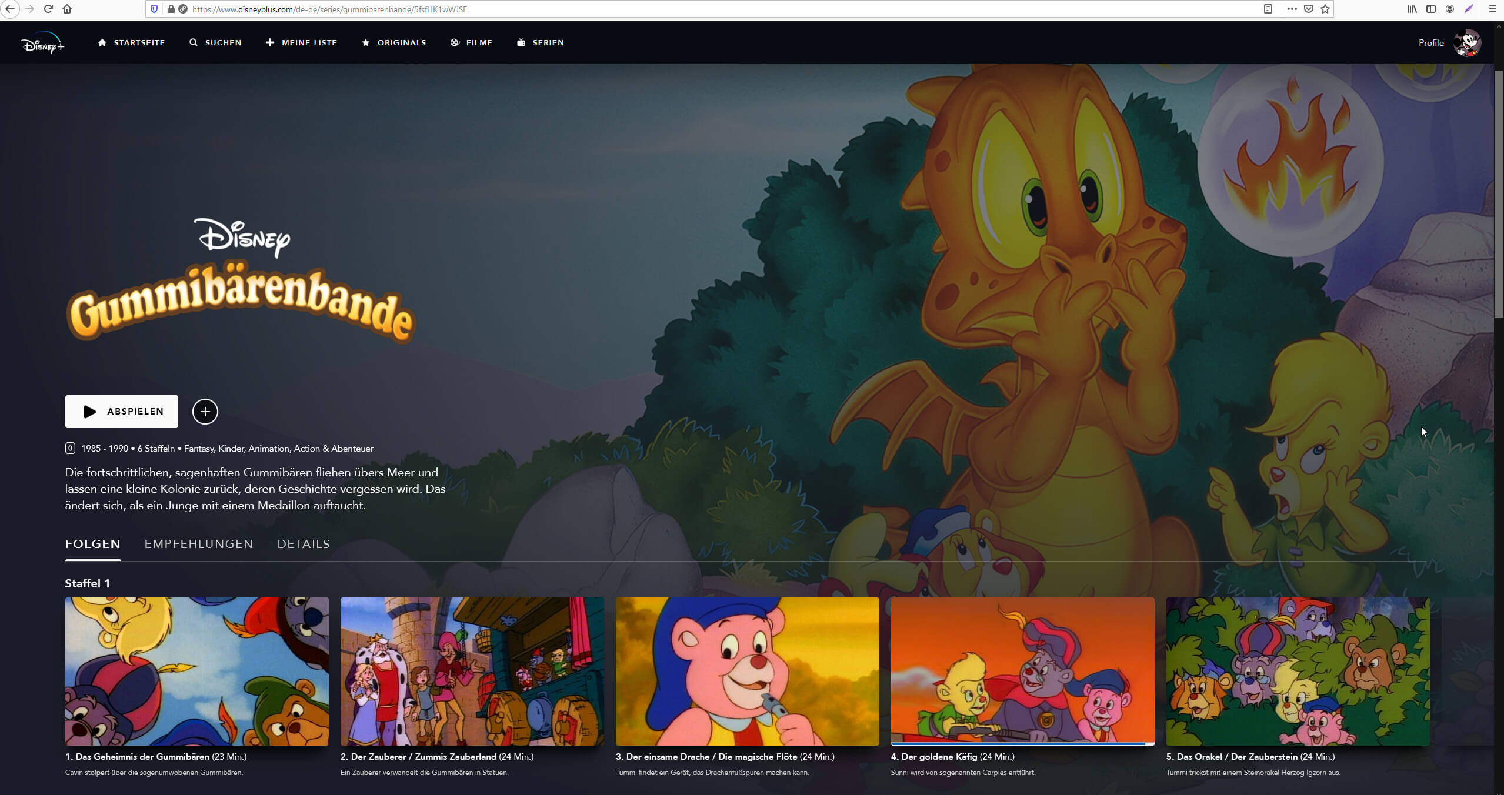Select the Folgen tab
The image size is (1504, 795).
point(93,544)
